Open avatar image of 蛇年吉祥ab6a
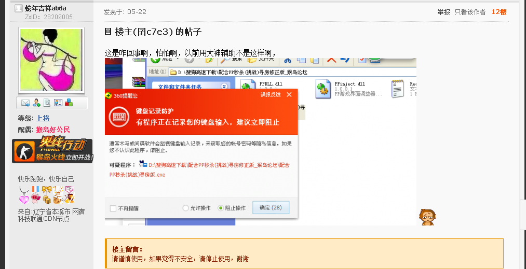The width and height of the screenshot is (526, 269). [51, 60]
